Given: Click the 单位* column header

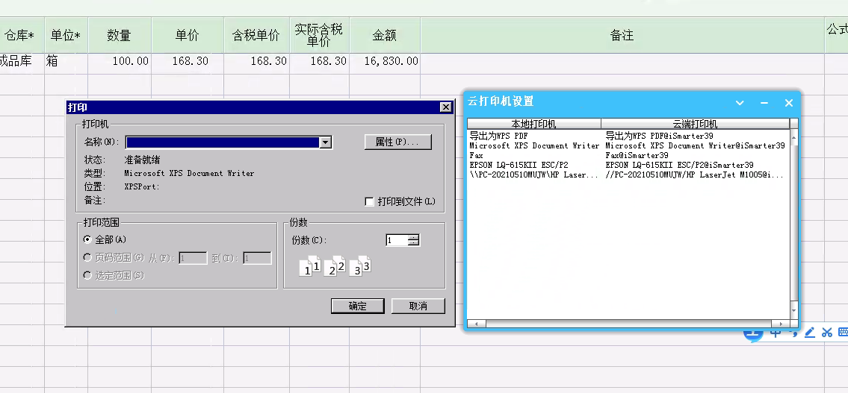Looking at the screenshot, I should coord(66,36).
